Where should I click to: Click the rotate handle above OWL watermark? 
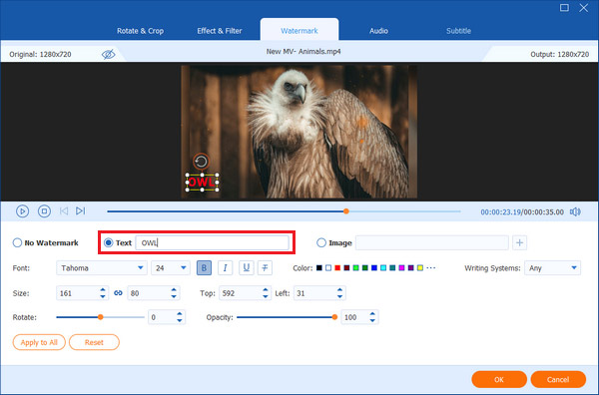click(x=201, y=162)
